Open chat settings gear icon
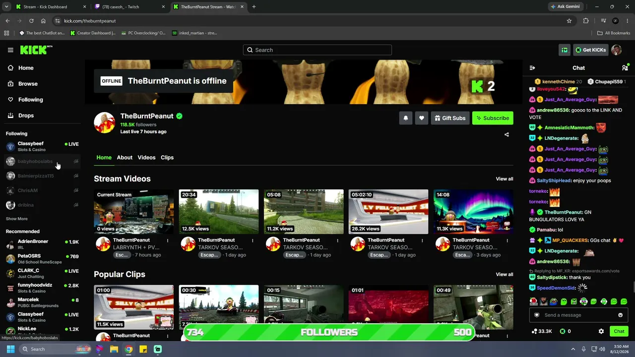The width and height of the screenshot is (635, 357). 601,331
